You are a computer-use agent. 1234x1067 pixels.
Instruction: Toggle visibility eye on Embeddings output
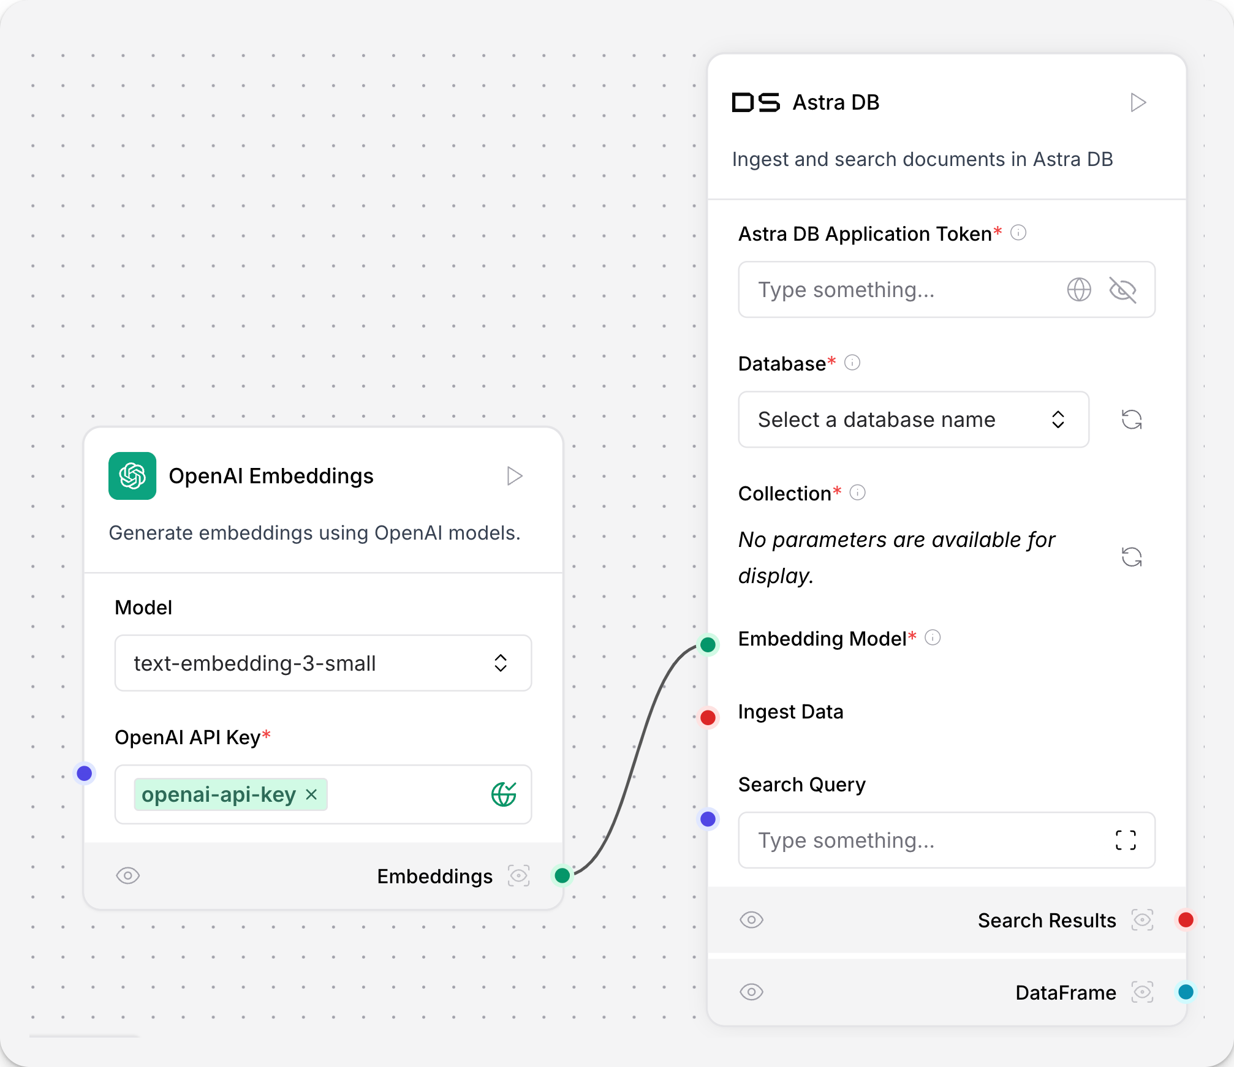(x=128, y=875)
